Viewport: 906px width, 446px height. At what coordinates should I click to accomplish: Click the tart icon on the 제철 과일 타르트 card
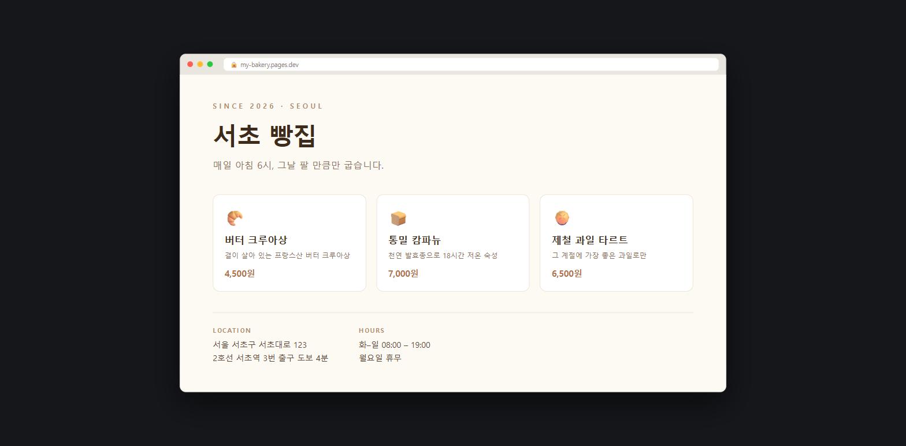pos(562,218)
